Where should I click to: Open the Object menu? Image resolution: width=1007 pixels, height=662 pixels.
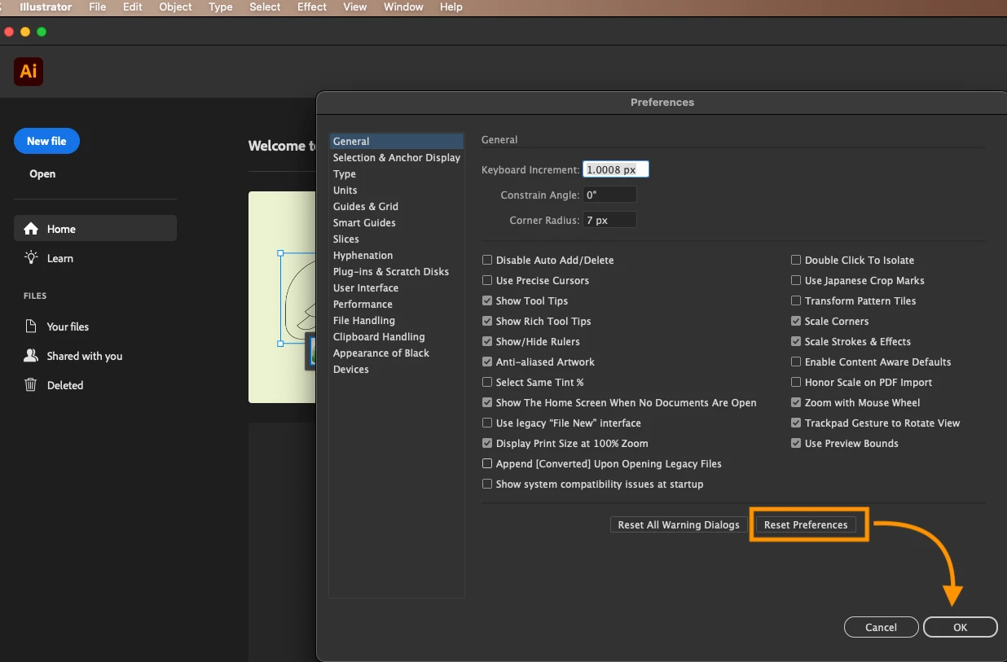[175, 7]
